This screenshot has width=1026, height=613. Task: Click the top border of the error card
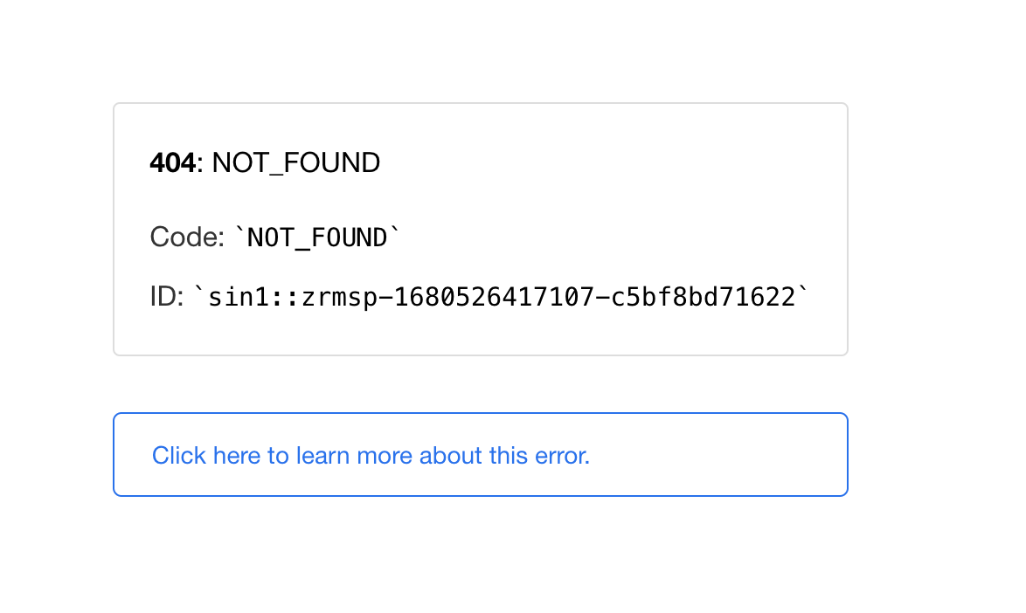[481, 102]
